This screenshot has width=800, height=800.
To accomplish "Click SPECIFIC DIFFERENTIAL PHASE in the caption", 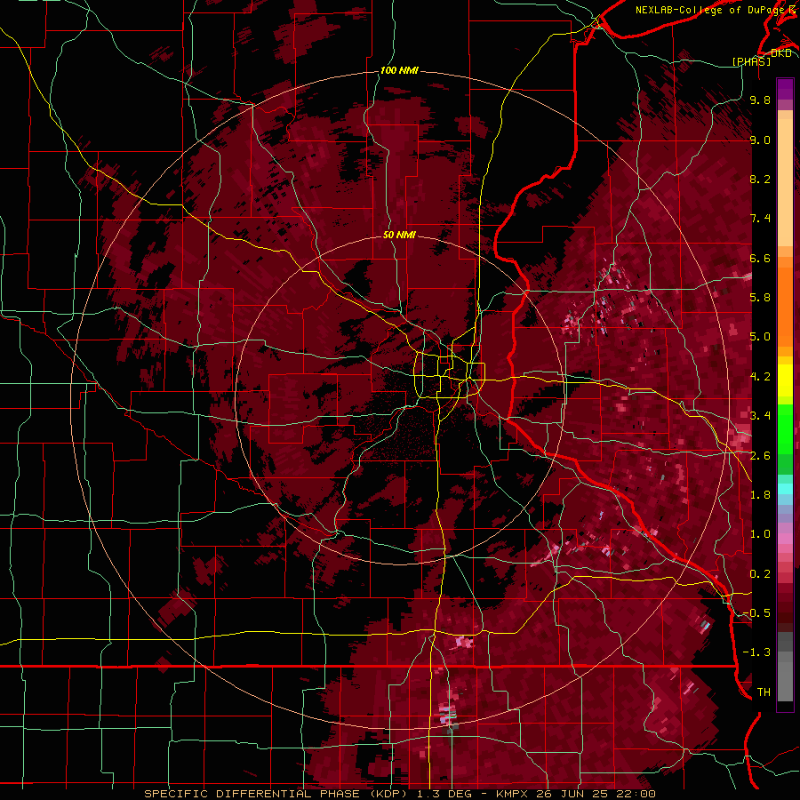I will tap(252, 794).
